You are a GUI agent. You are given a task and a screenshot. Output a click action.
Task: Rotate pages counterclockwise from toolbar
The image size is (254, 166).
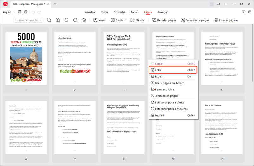point(67,20)
